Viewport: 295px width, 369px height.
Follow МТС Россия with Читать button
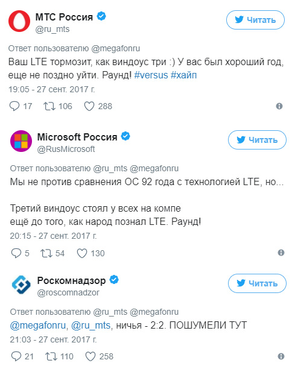(255, 20)
